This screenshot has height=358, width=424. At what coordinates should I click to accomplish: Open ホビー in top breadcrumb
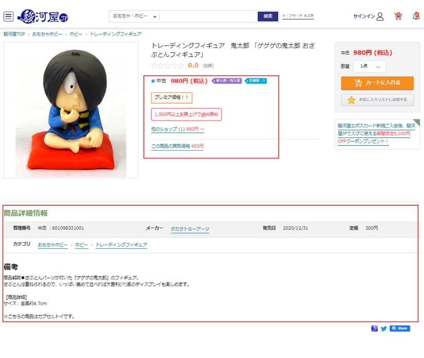pyautogui.click(x=76, y=34)
